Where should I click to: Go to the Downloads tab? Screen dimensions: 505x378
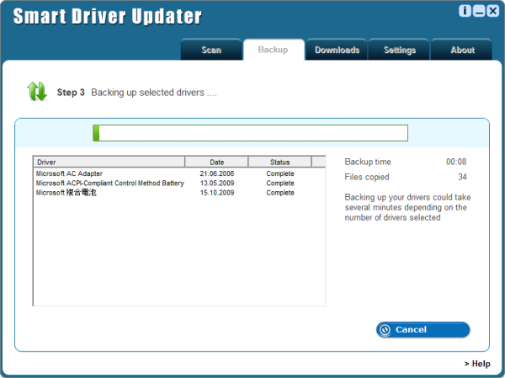coord(337,50)
